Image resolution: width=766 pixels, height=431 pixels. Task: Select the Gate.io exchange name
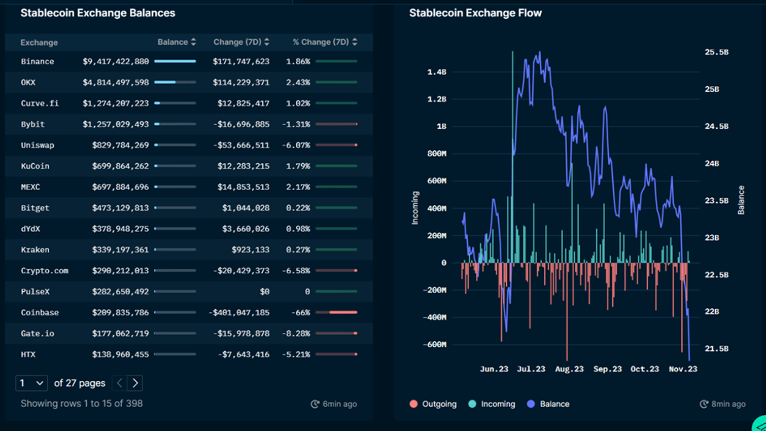click(38, 334)
